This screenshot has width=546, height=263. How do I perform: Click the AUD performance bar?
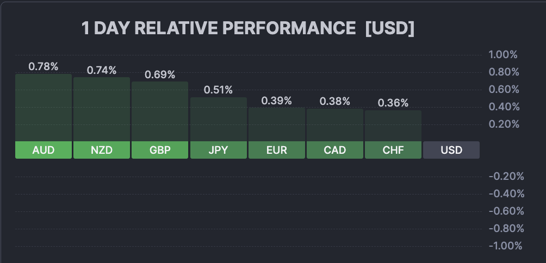44,108
